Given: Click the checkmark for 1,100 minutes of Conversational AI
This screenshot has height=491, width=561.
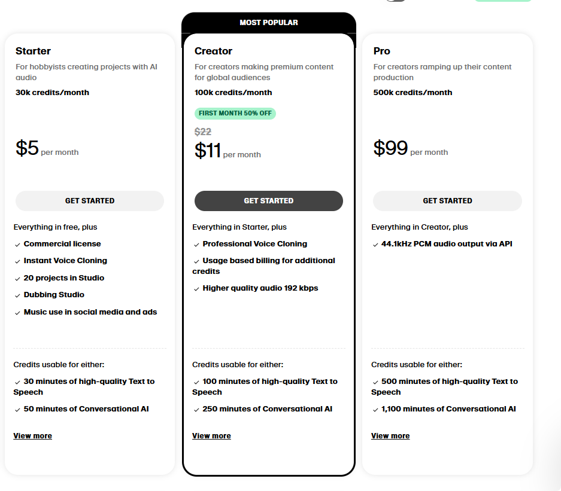Looking at the screenshot, I should 375,410.
